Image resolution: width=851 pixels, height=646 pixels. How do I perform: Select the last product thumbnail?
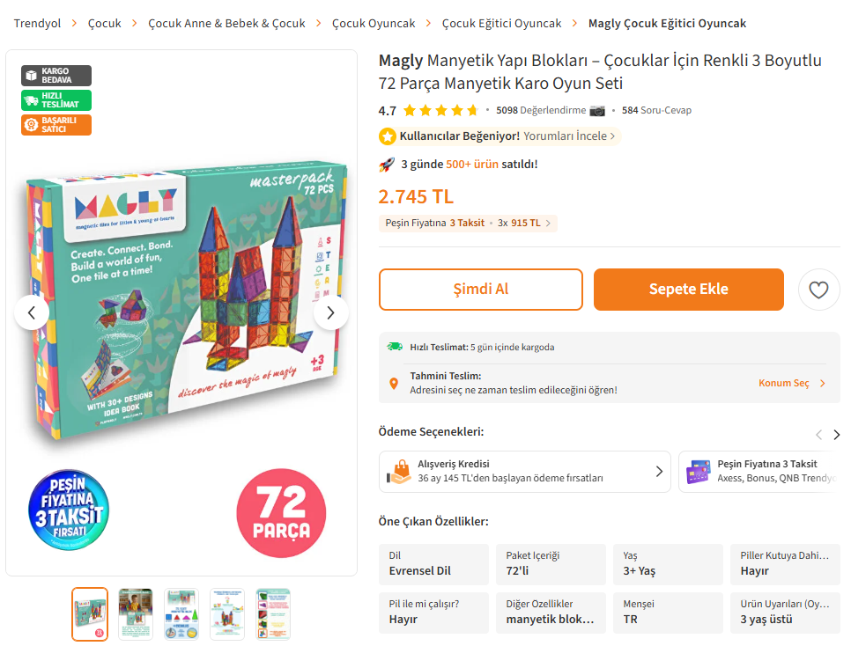coord(273,613)
